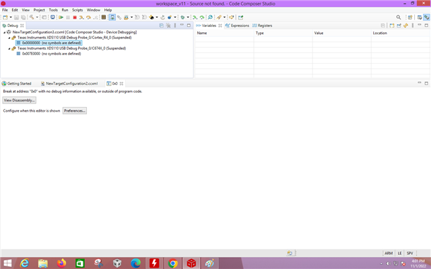
Task: Open Firefox from the taskbar
Action: [61, 263]
